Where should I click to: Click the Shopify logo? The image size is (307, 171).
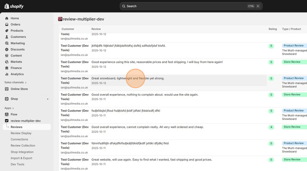(x=14, y=6)
